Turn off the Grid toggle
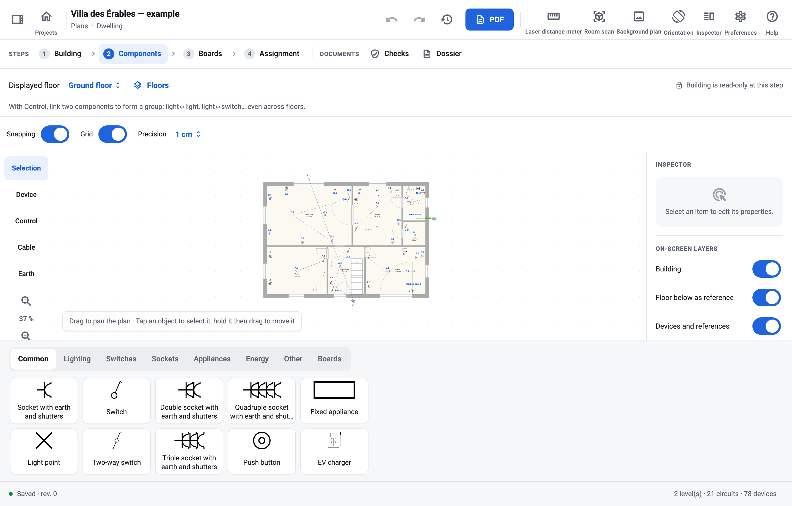Viewport: 792px width, 506px height. pyautogui.click(x=112, y=134)
